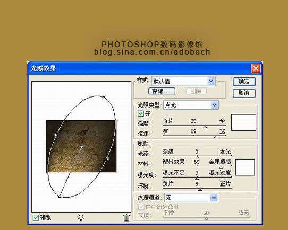Click the light bulb icon to add a light
The image size is (288, 230).
coord(81,218)
